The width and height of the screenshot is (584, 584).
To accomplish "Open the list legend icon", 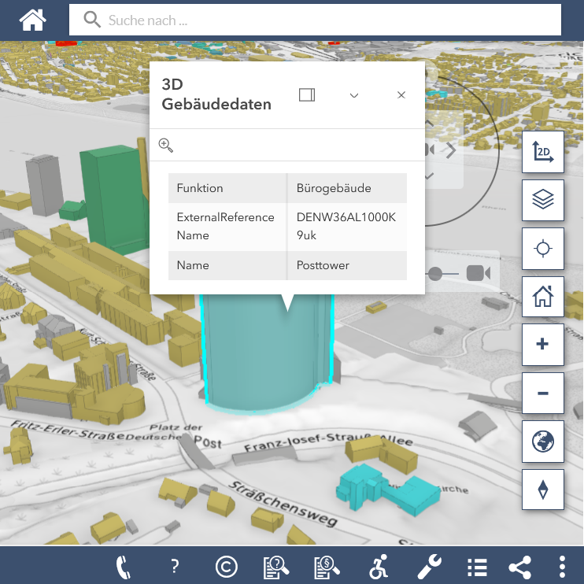I will [477, 567].
